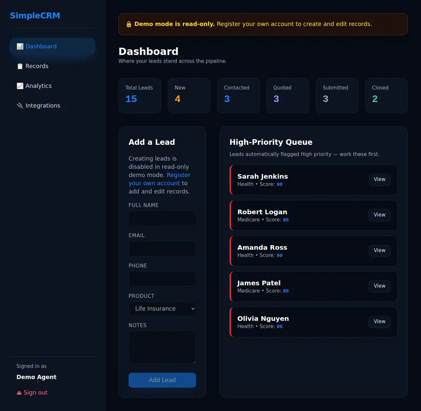Viewport: 421px width, 411px height.
Task: Click the Integrations plug icon
Action: click(x=20, y=106)
